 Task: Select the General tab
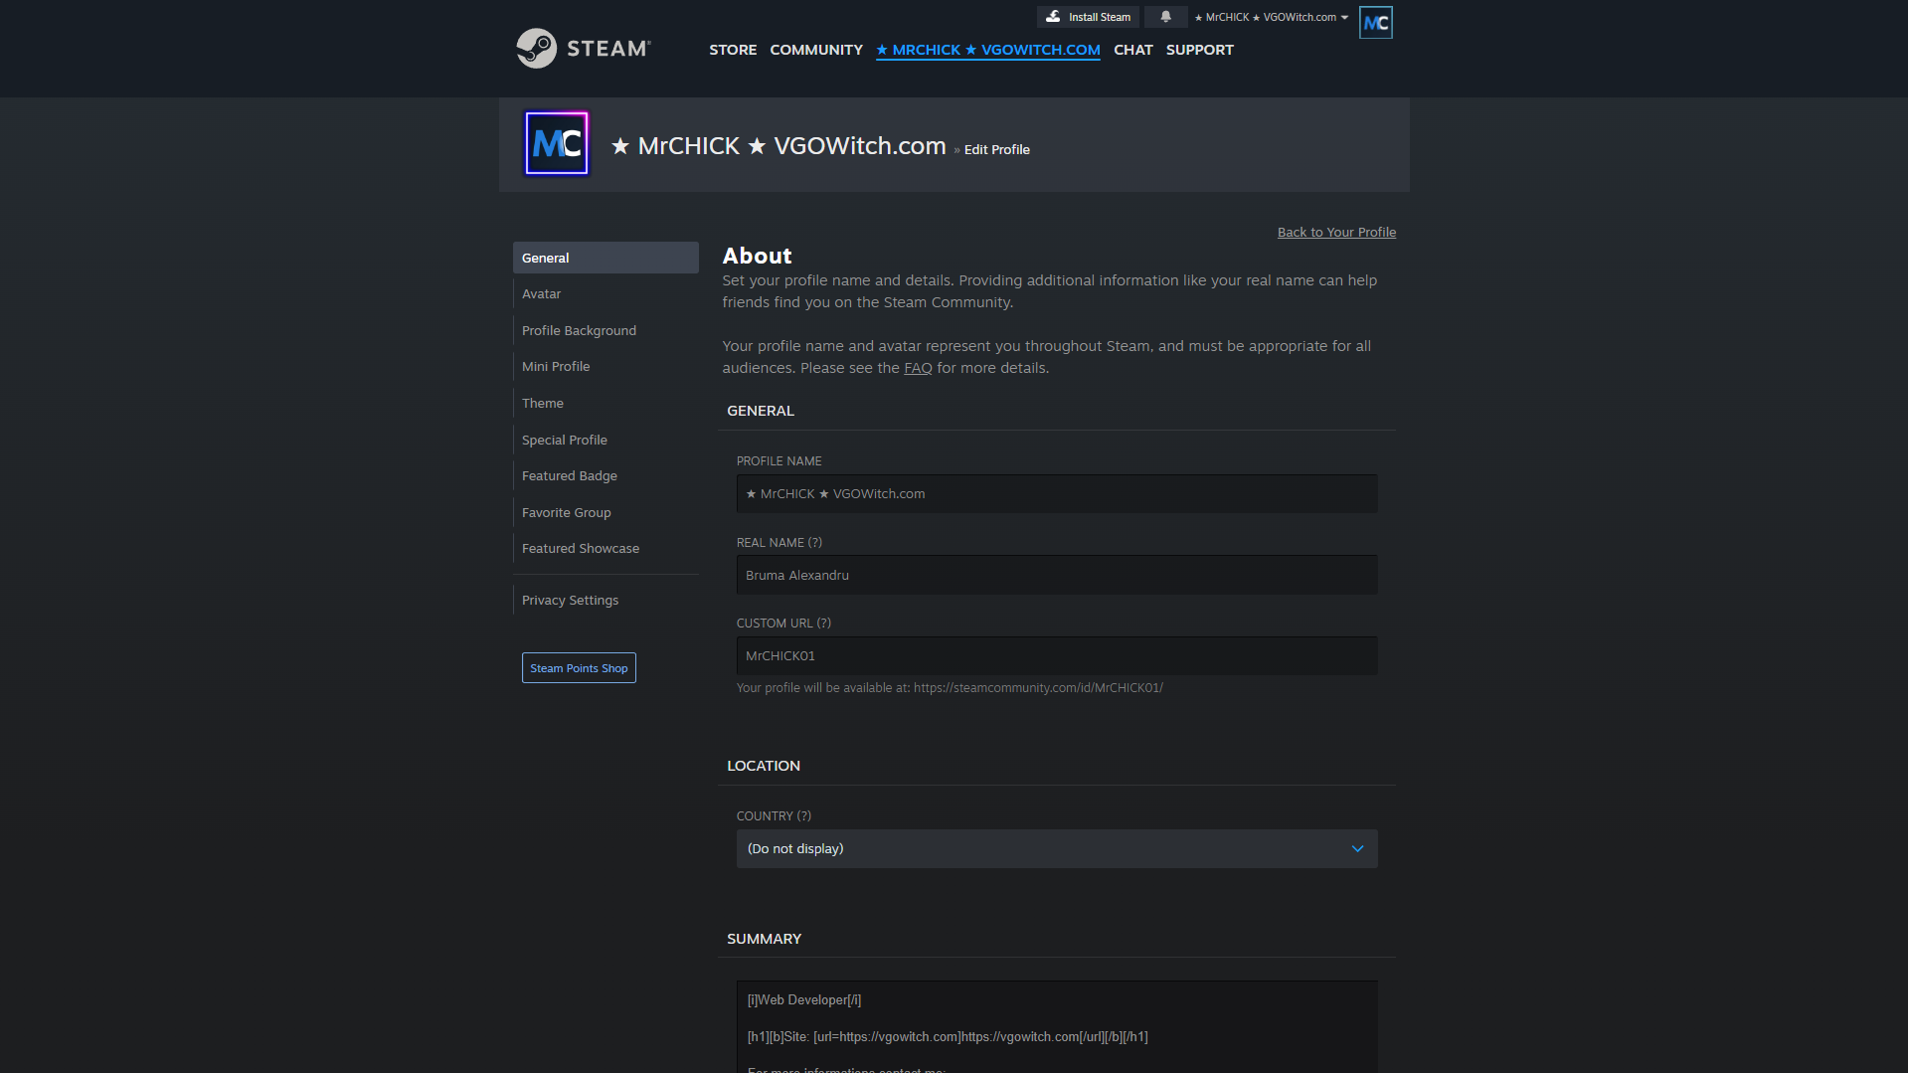[x=606, y=258]
